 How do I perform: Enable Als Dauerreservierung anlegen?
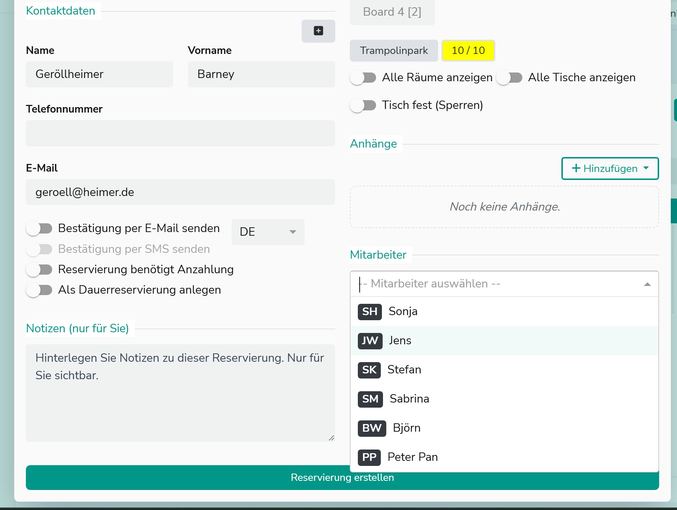click(x=39, y=290)
